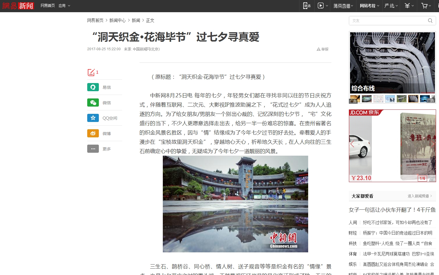Open more sharing options (更多) icon
439x275 pixels.
93,149
